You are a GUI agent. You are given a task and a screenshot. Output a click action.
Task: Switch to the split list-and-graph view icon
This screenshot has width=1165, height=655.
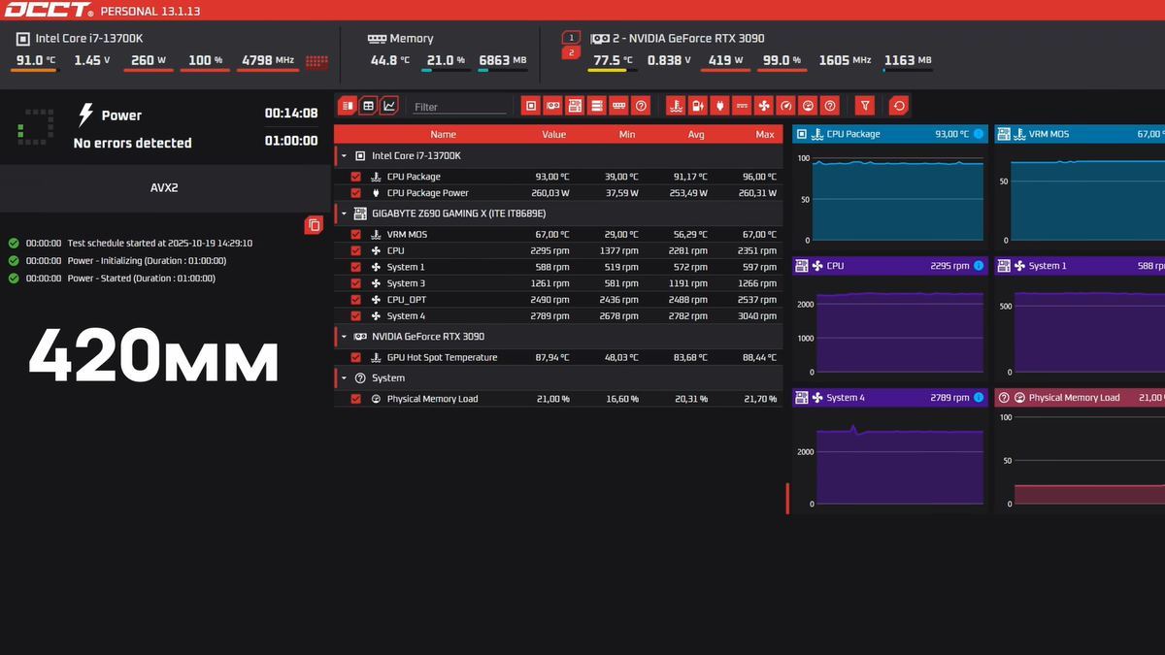348,106
